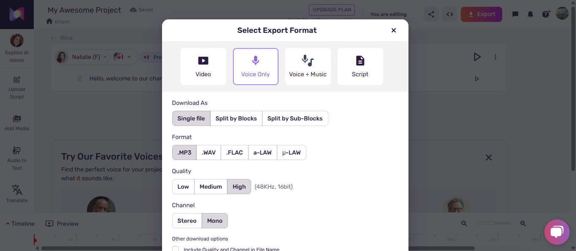This screenshot has height=251, width=576.
Task: Play the block with play button
Action: pyautogui.click(x=477, y=57)
